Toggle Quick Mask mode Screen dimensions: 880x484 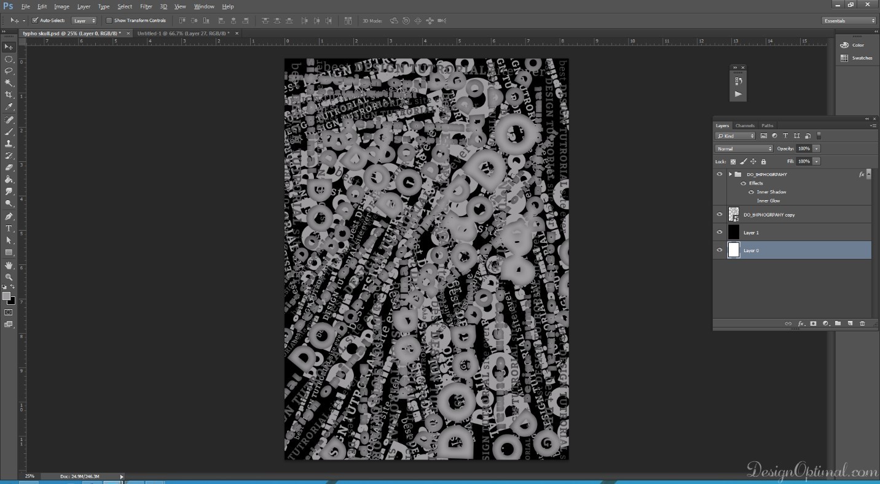coord(9,312)
